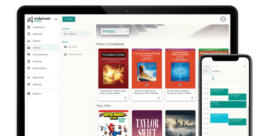The height and width of the screenshot is (136, 264).
Task: Tap the TODAY button on the phone
Action: (x=207, y=66)
